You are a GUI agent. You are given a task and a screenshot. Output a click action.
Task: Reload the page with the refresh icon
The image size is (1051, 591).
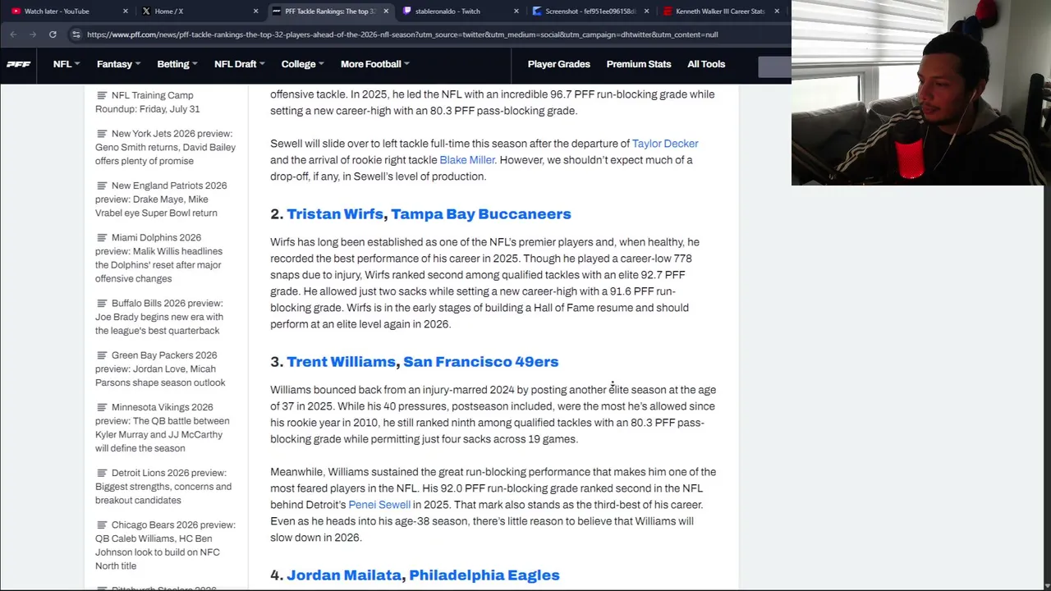click(x=53, y=34)
